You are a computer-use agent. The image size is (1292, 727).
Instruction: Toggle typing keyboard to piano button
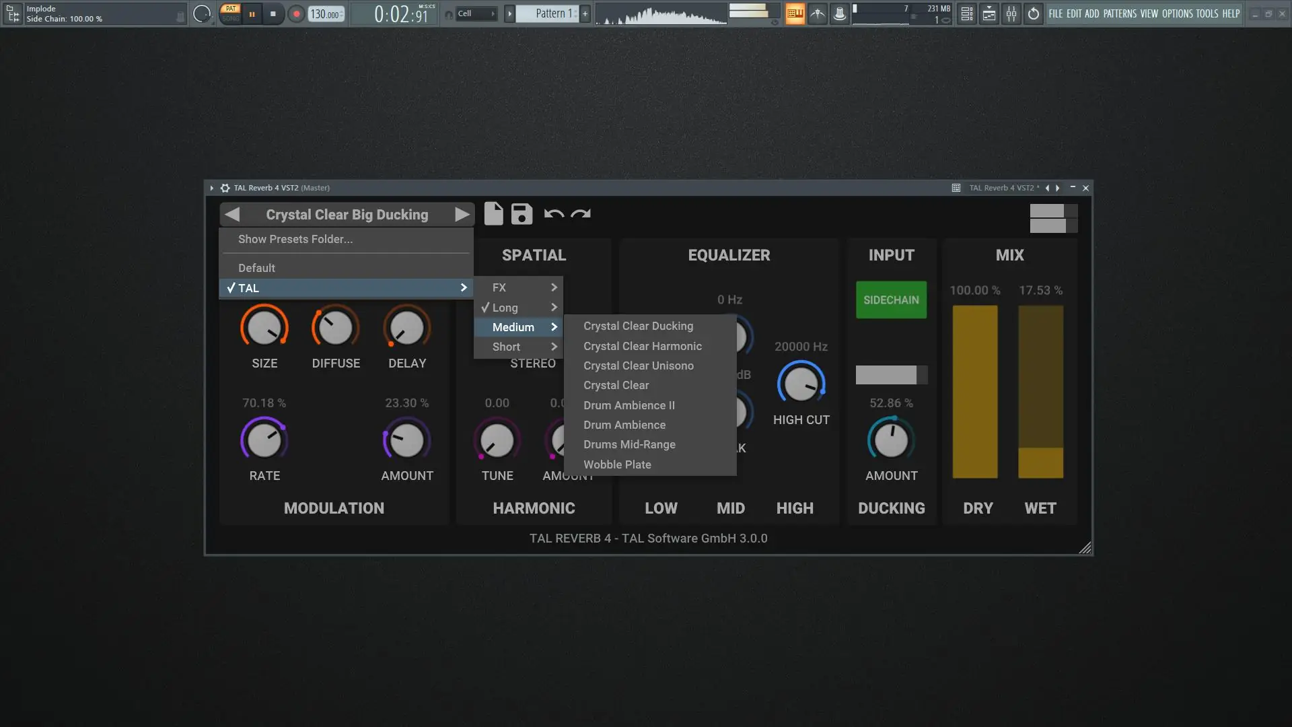pos(795,13)
